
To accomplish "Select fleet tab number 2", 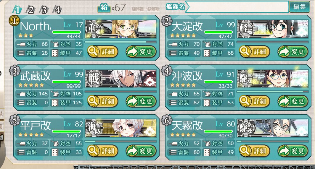I will [x=30, y=10].
